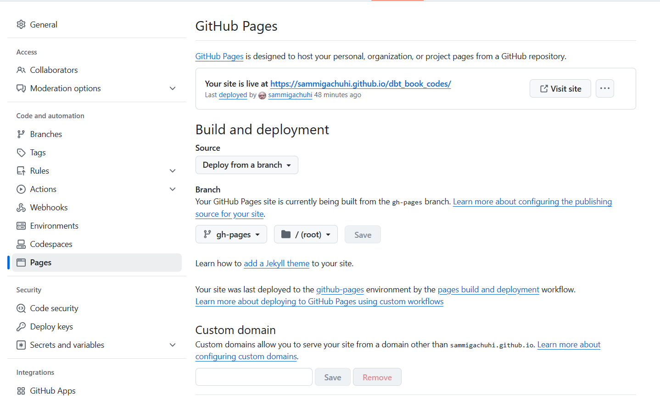
Task: Open GitHub Apps integrations
Action: [97, 391]
